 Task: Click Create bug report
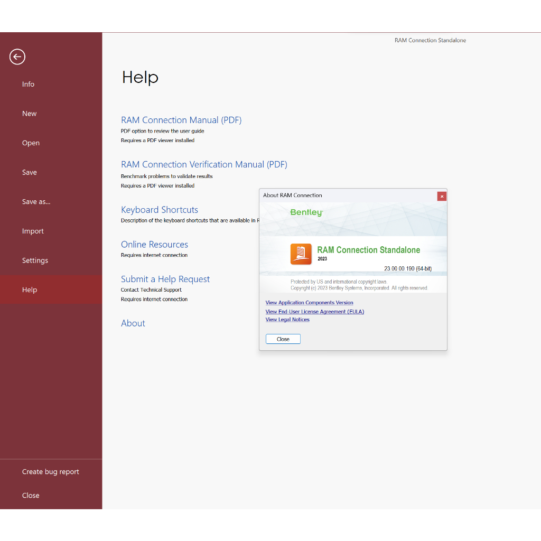(51, 472)
